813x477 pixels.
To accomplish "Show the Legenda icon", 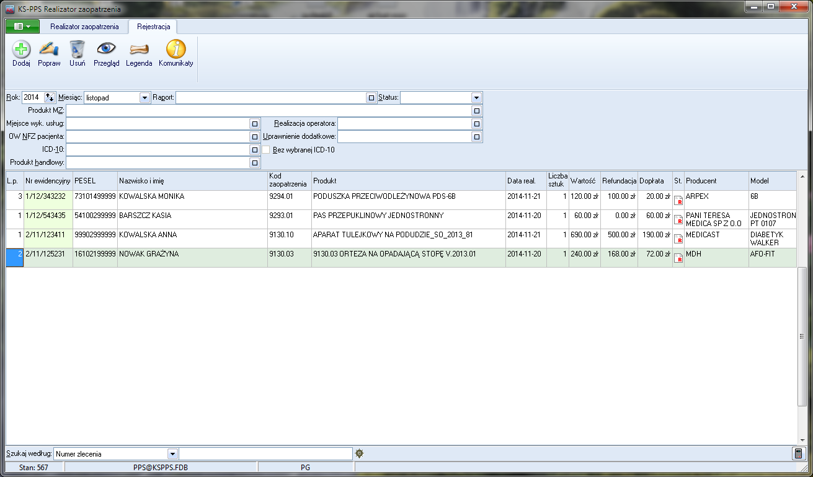I will 139,50.
